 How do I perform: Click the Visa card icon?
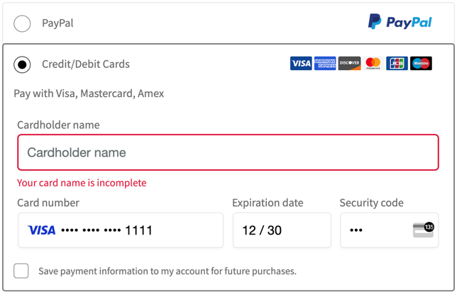click(x=301, y=63)
